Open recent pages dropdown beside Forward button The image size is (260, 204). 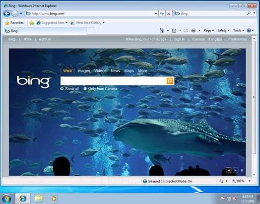21,13
